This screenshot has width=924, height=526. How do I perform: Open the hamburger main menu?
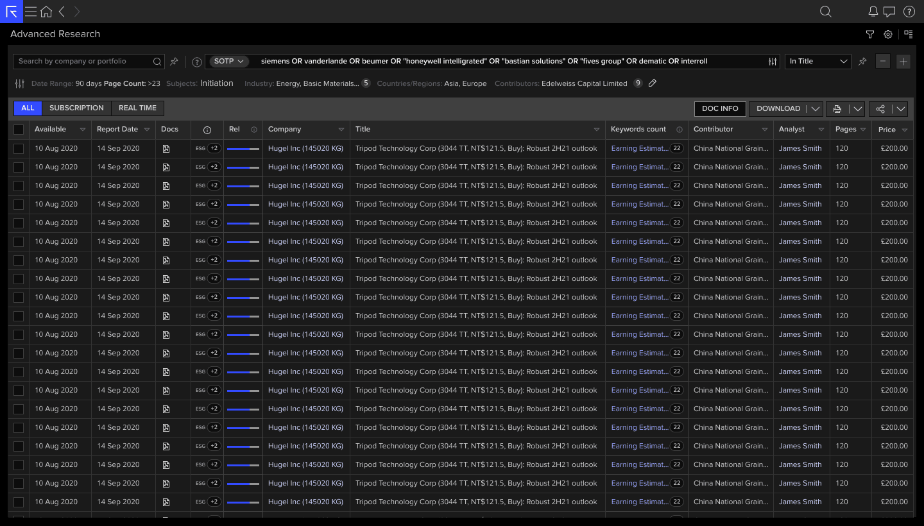31,12
